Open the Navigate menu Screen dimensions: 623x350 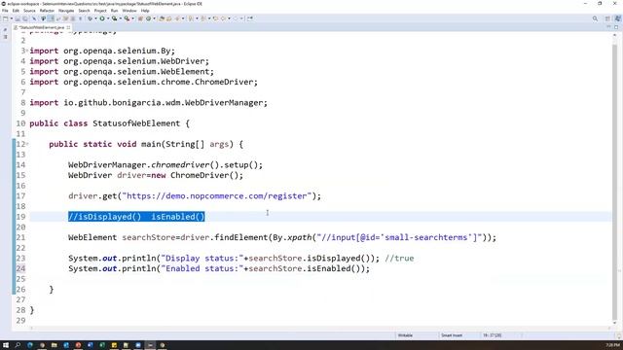(66, 11)
